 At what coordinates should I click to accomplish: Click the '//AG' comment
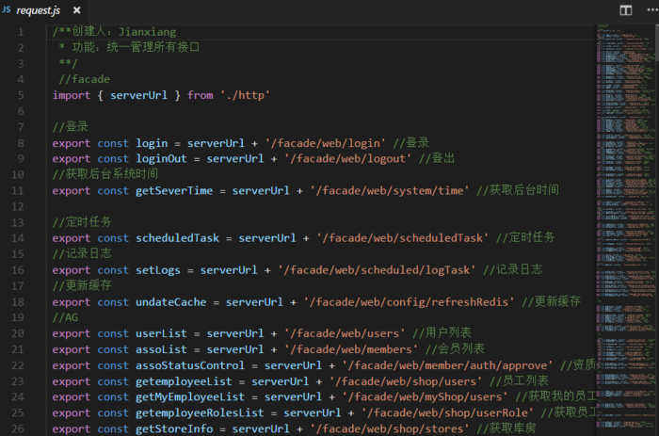coord(65,318)
